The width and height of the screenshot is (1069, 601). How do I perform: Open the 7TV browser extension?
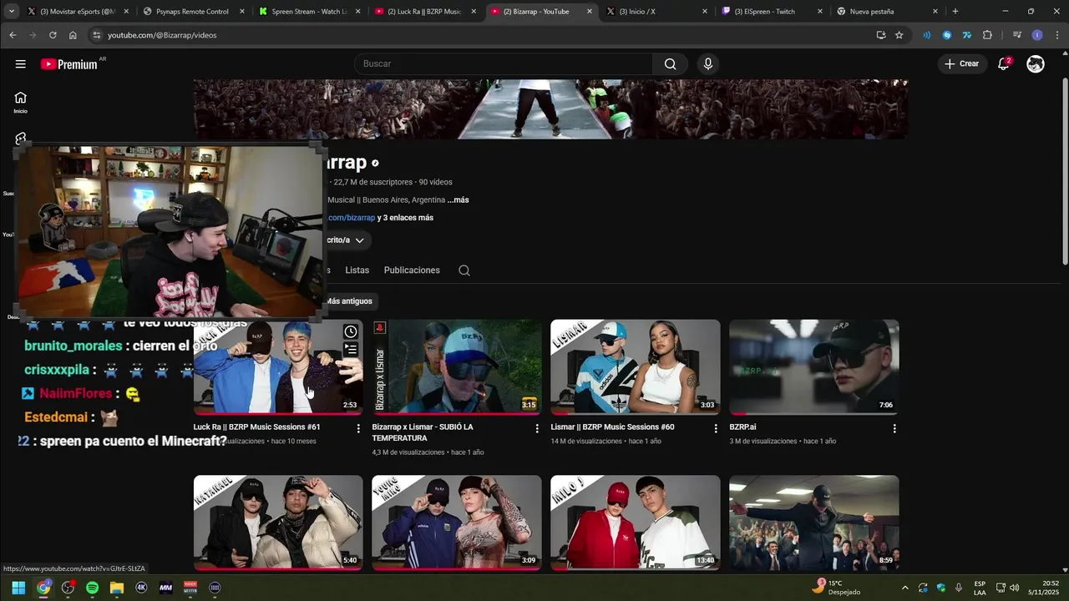[967, 35]
